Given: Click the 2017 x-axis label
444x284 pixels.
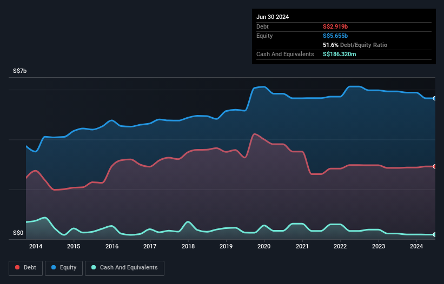Looking at the screenshot, I should pyautogui.click(x=150, y=246).
